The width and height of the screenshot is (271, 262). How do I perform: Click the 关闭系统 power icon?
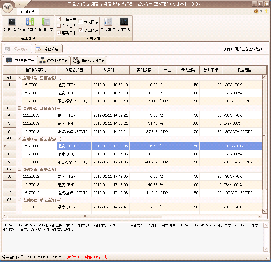pyautogui.click(x=124, y=22)
